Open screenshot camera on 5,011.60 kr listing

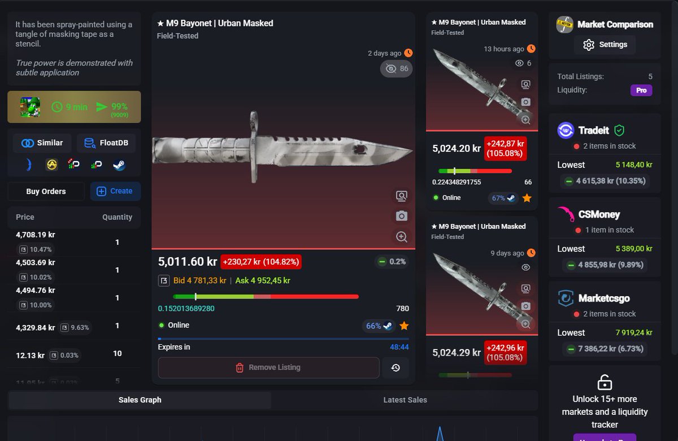tap(402, 216)
